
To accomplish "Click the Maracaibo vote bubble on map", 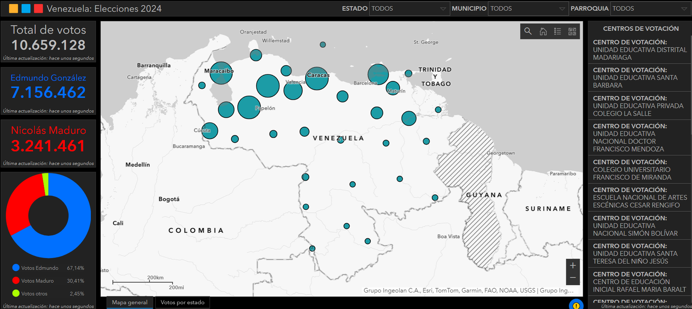I will pyautogui.click(x=221, y=73).
